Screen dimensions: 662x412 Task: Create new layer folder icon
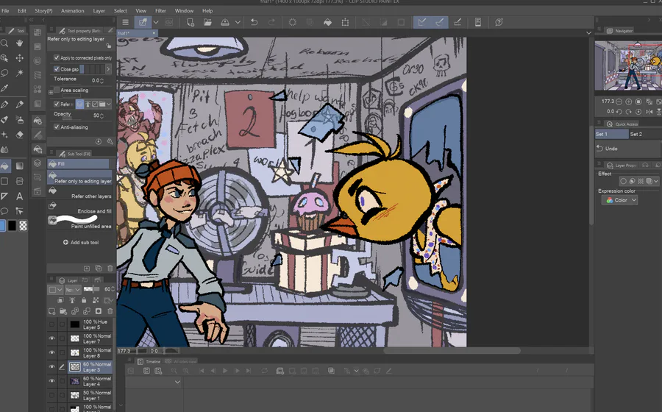63,311
